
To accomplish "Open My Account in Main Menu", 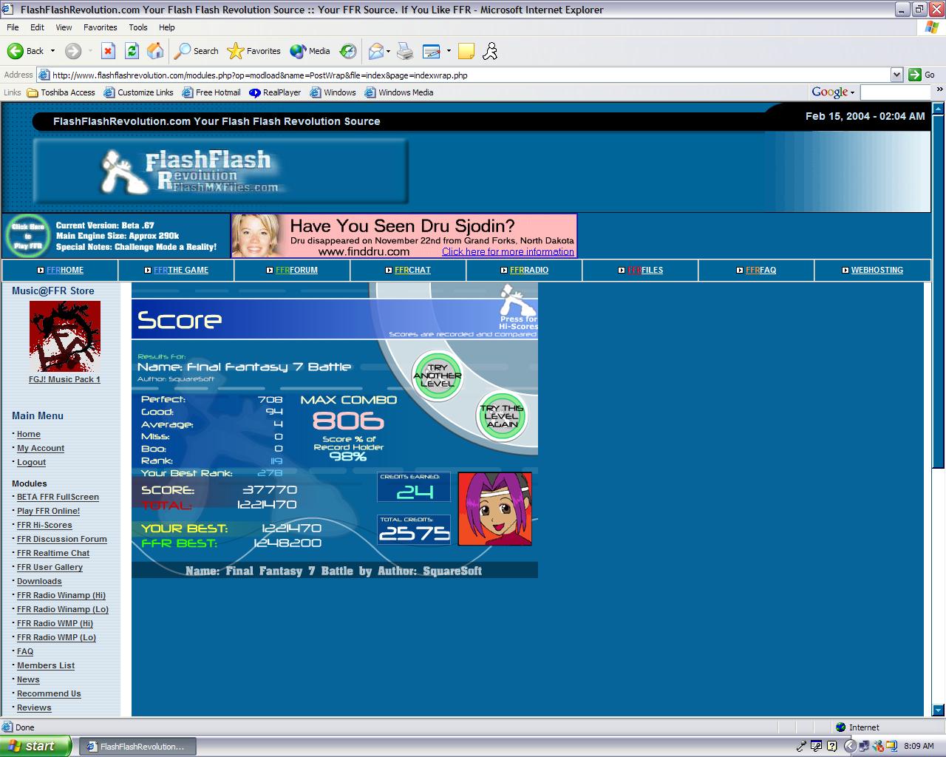I will click(x=41, y=448).
